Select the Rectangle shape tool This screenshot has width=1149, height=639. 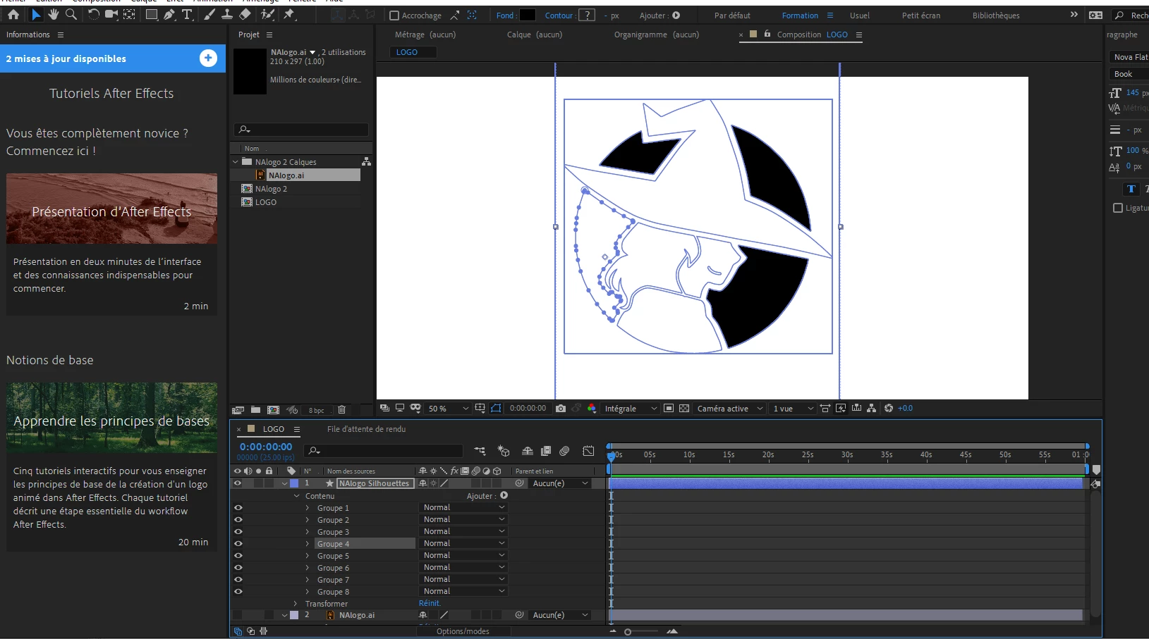point(152,15)
